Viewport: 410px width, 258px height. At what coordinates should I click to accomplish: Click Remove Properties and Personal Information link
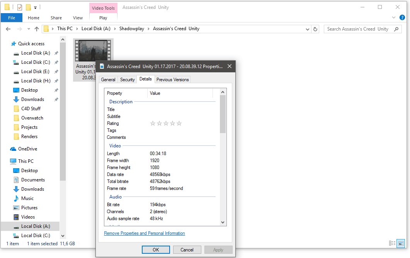[x=145, y=233]
